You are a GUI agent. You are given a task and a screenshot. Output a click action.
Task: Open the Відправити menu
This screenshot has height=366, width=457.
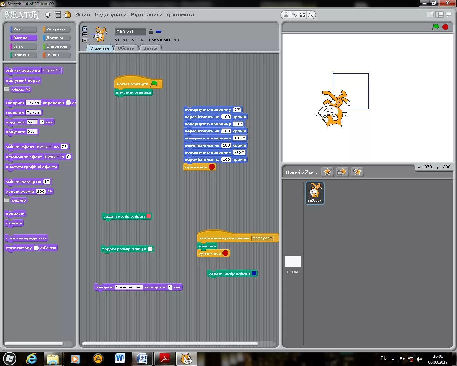(146, 15)
